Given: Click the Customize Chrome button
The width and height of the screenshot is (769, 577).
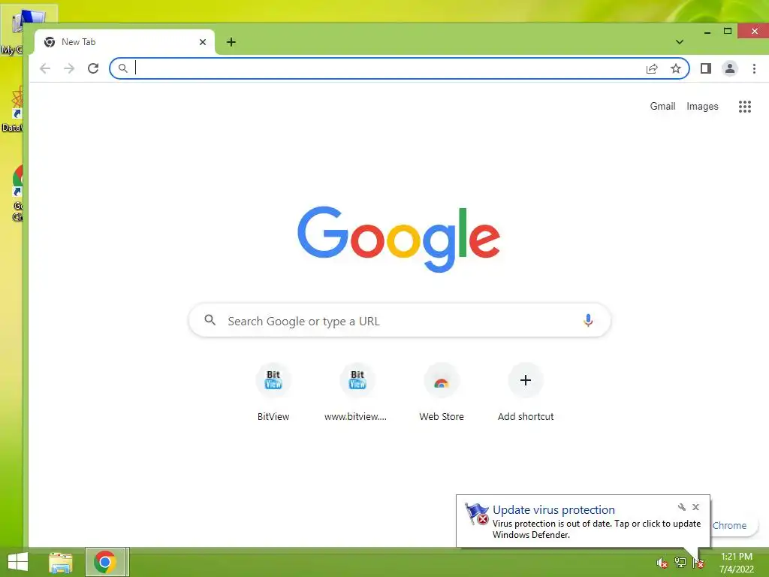Looking at the screenshot, I should [x=733, y=525].
